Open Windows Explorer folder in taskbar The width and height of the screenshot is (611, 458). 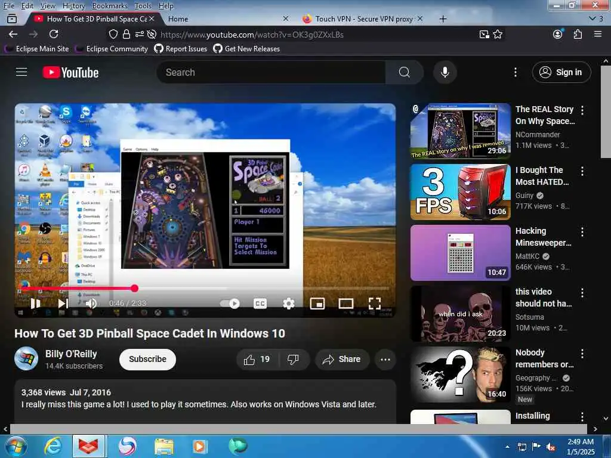pos(163,446)
